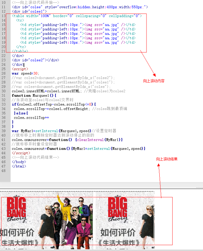The height and width of the screenshot is (251, 203).
Task: Select the div id="colee1" line
Action: point(29,12)
